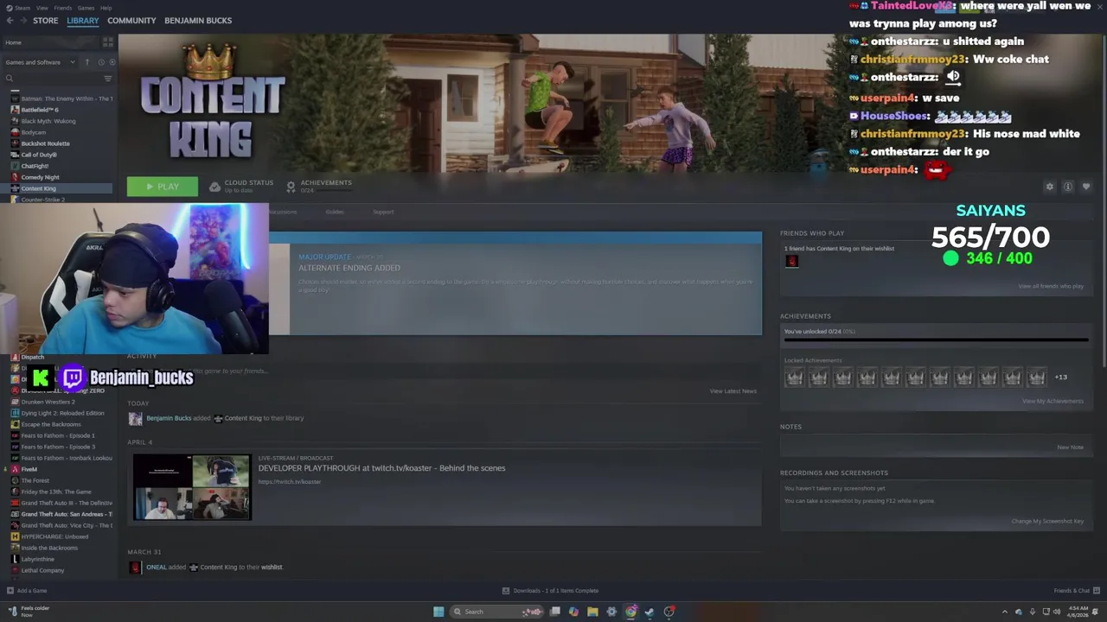The image size is (1107, 622).
Task: Select Call of Duty in library list
Action: (x=39, y=155)
